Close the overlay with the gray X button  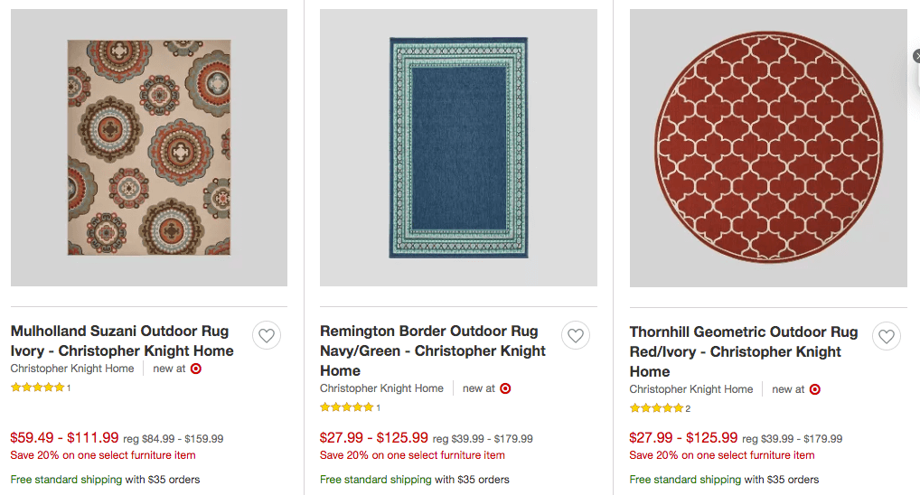917,56
